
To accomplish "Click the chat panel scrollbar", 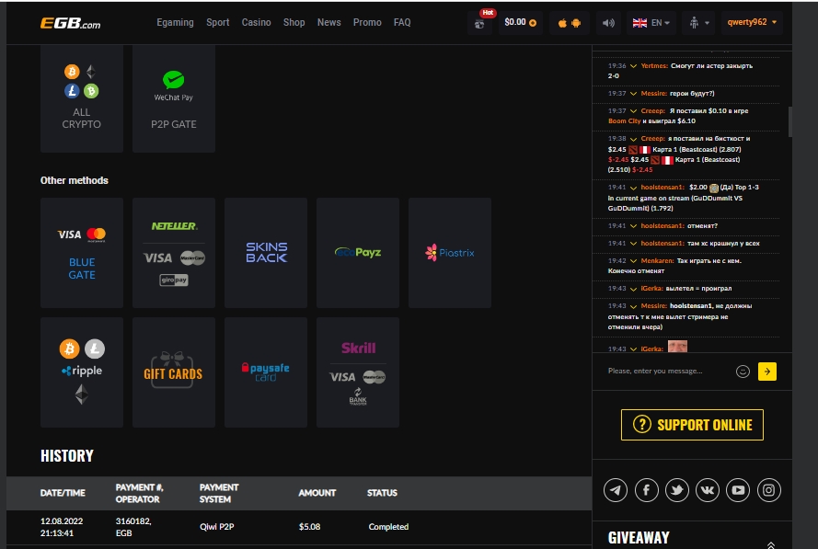I will [789, 121].
